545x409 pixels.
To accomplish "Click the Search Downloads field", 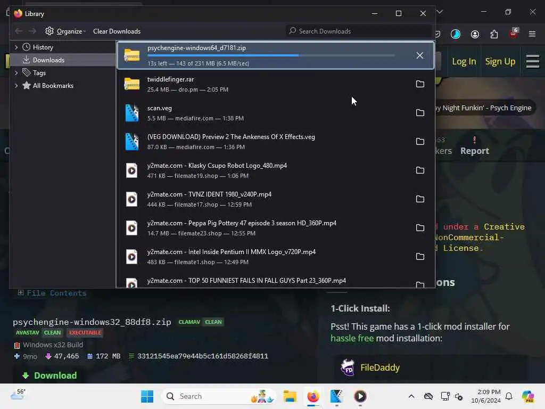I will click(x=358, y=31).
